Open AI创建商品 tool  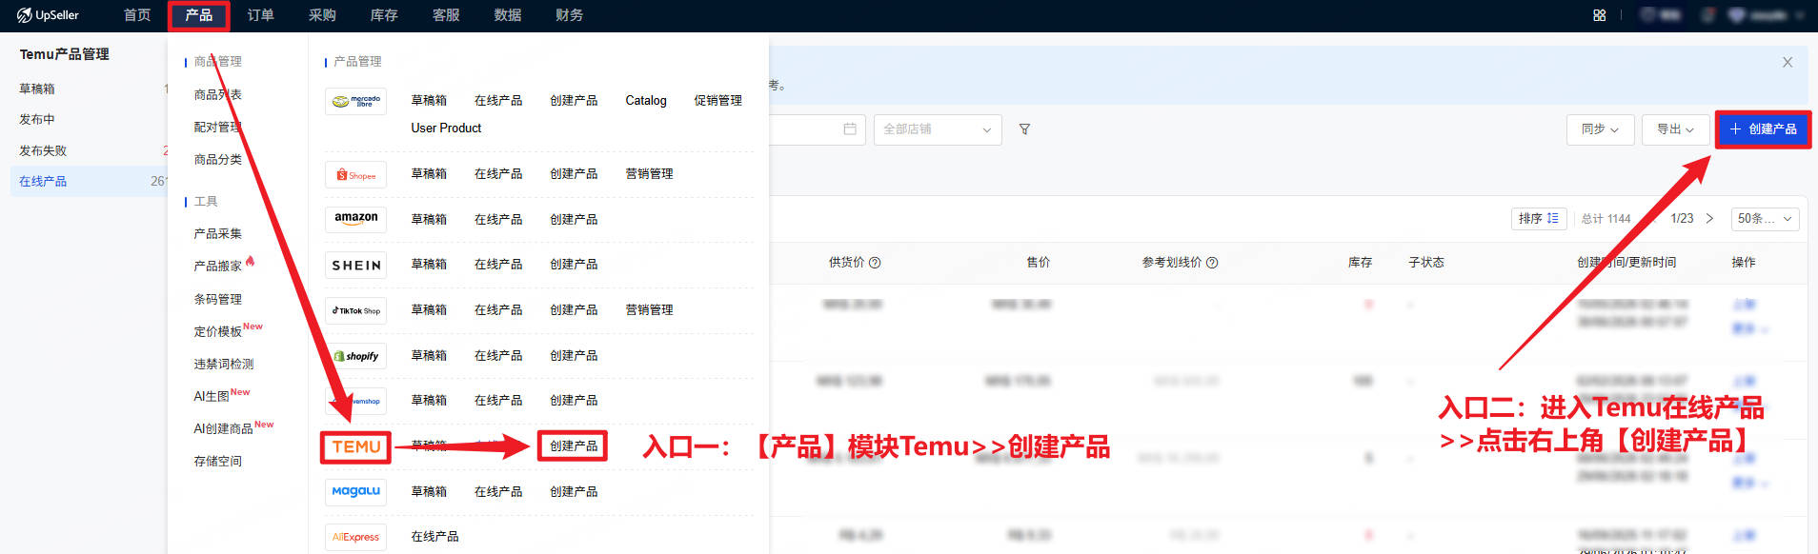[224, 428]
